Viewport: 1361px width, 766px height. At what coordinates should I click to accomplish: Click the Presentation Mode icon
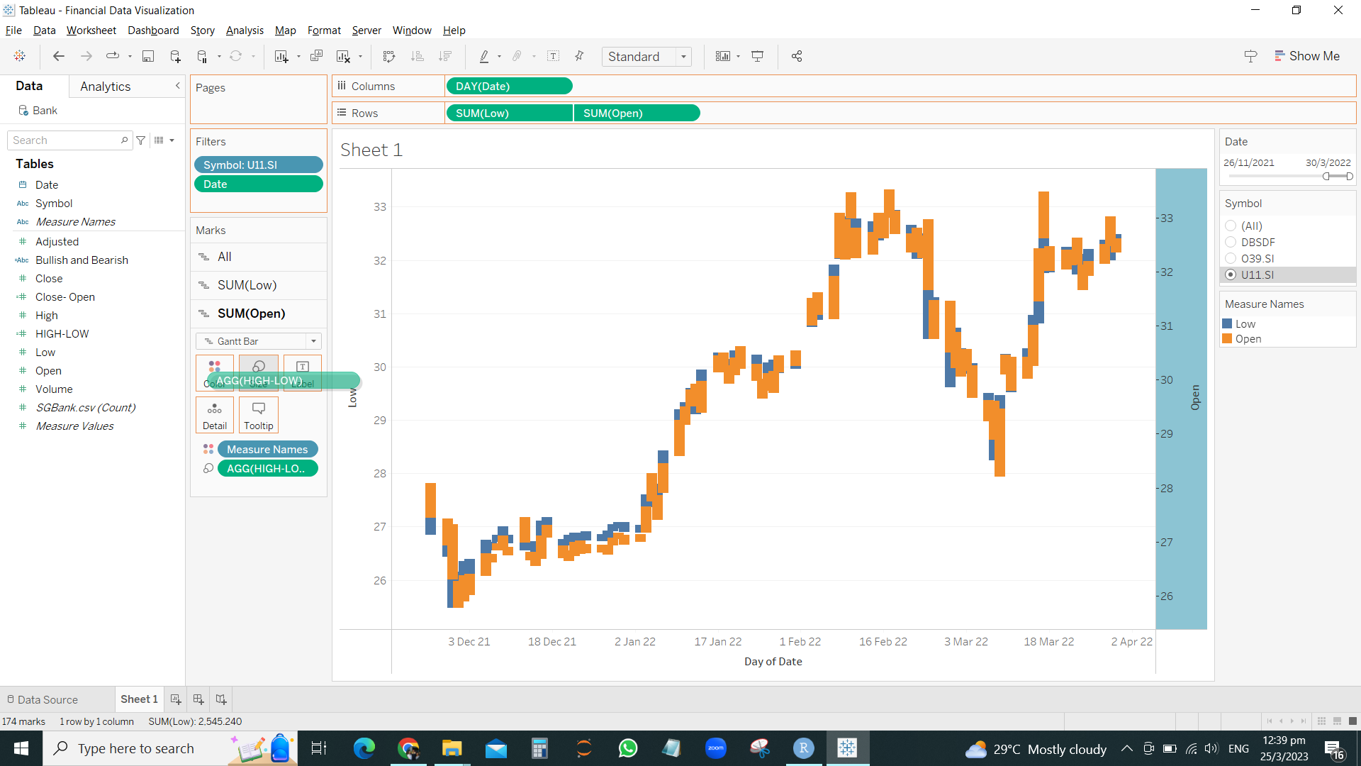point(757,57)
